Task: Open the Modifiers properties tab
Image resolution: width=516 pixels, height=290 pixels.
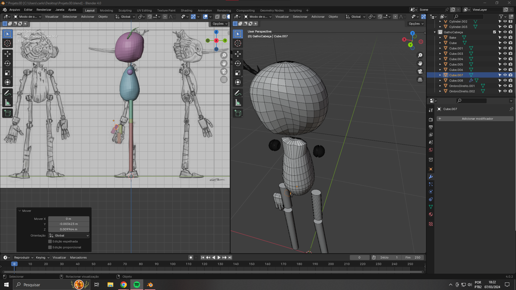Action: point(431,177)
